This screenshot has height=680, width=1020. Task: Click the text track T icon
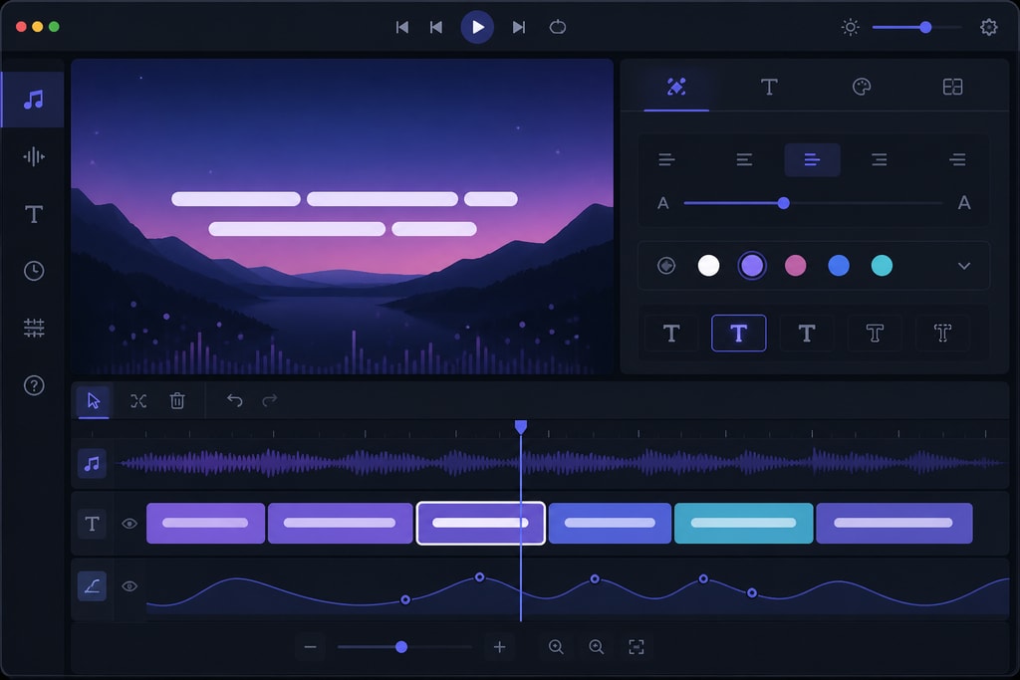(92, 524)
